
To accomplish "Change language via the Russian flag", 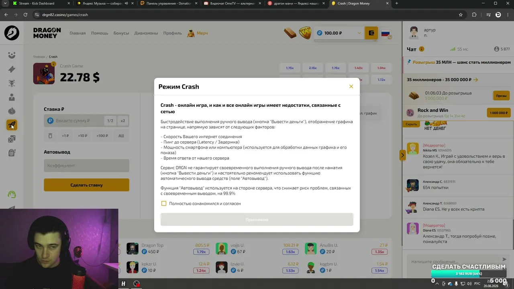I will pos(386,33).
